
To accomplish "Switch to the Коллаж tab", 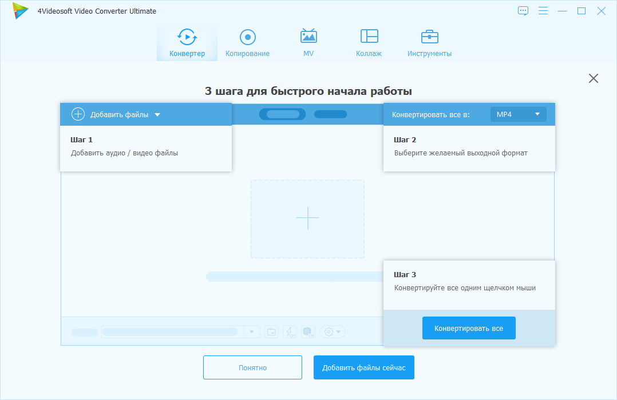I will (369, 42).
